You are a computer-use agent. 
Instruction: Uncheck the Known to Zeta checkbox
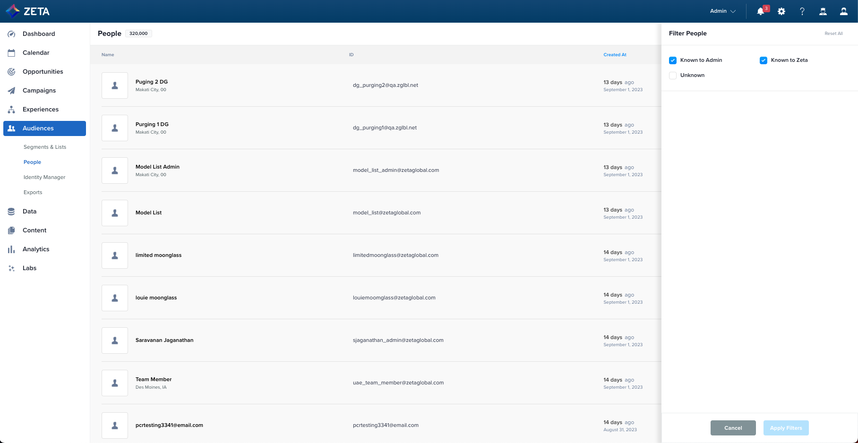(x=764, y=60)
